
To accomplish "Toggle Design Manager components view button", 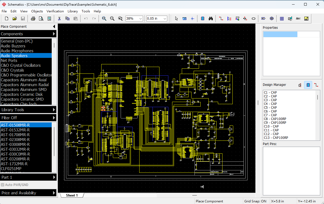I will 308,85.
